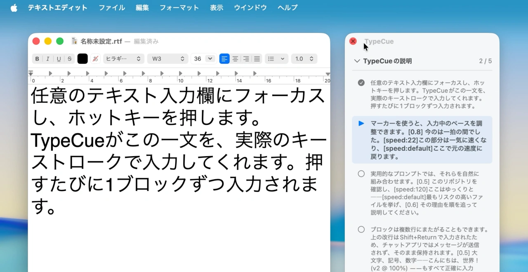Toggle underline formatting (U)
Image resolution: width=528 pixels, height=272 pixels.
pos(59,59)
